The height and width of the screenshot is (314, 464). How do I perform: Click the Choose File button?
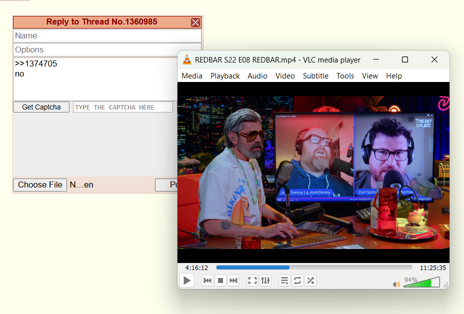coord(40,185)
